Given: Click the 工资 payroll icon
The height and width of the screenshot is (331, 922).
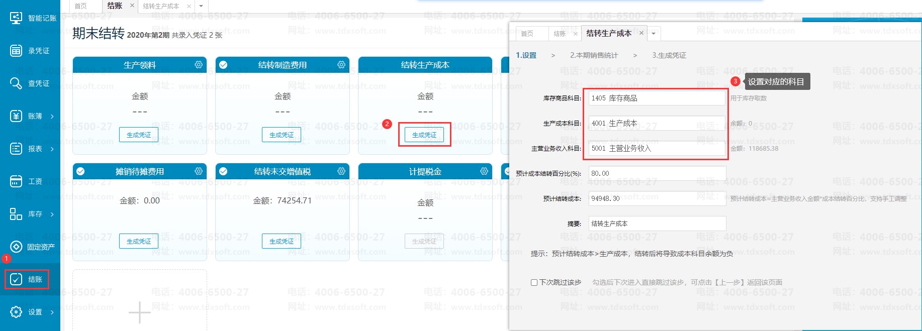Looking at the screenshot, I should click(16, 181).
